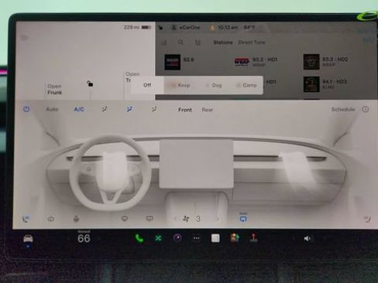Tap the volume speaker icon
378x283 pixels.
coord(307,238)
